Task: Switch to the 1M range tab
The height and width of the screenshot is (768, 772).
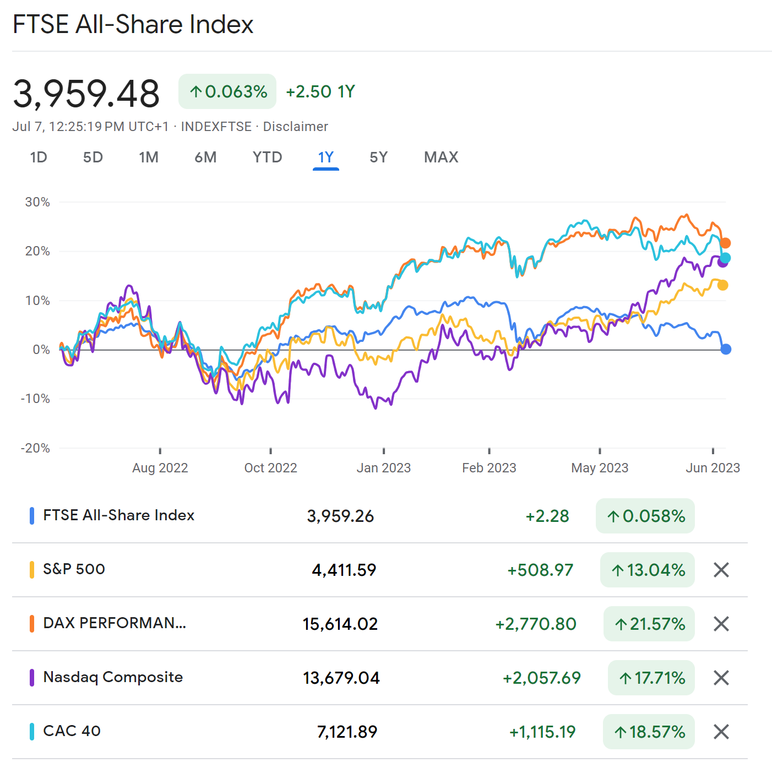Action: 149,157
